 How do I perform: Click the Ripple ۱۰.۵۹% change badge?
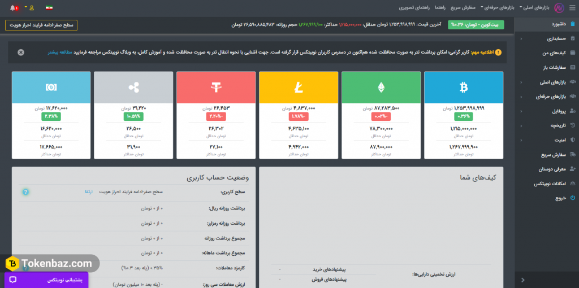133,116
